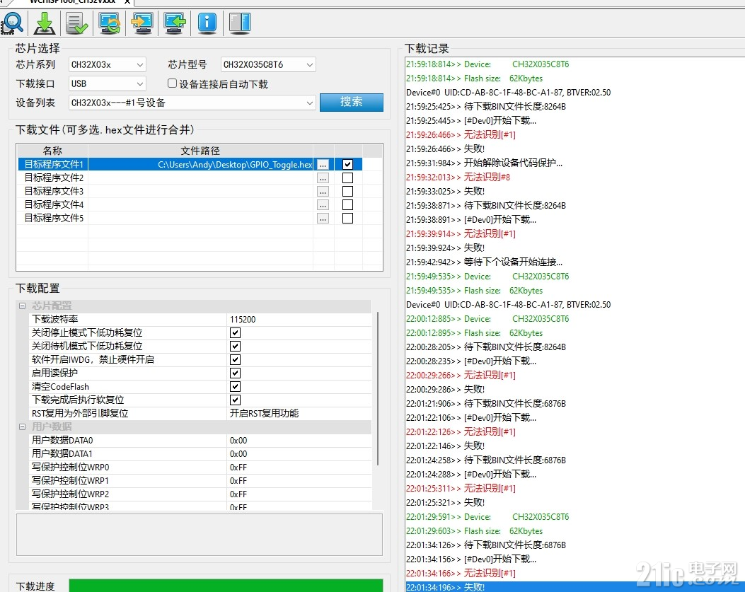Close the WCHISPTool_CH32Vxxx tab
The height and width of the screenshot is (592, 745).
point(127,1)
